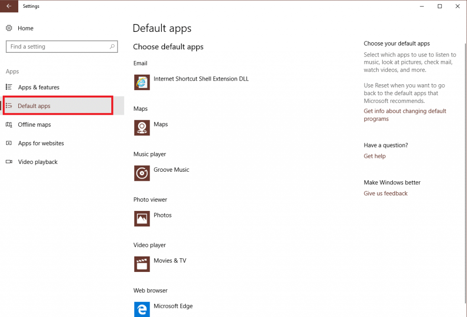Click the Microsoft Edge browser icon
The width and height of the screenshot is (467, 317).
[142, 309]
